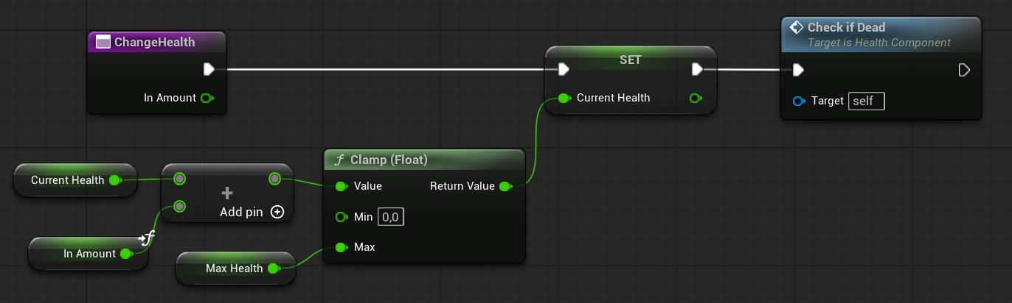This screenshot has width=1012, height=303.
Task: Click the SET node's Current Health output pin
Action: click(694, 98)
